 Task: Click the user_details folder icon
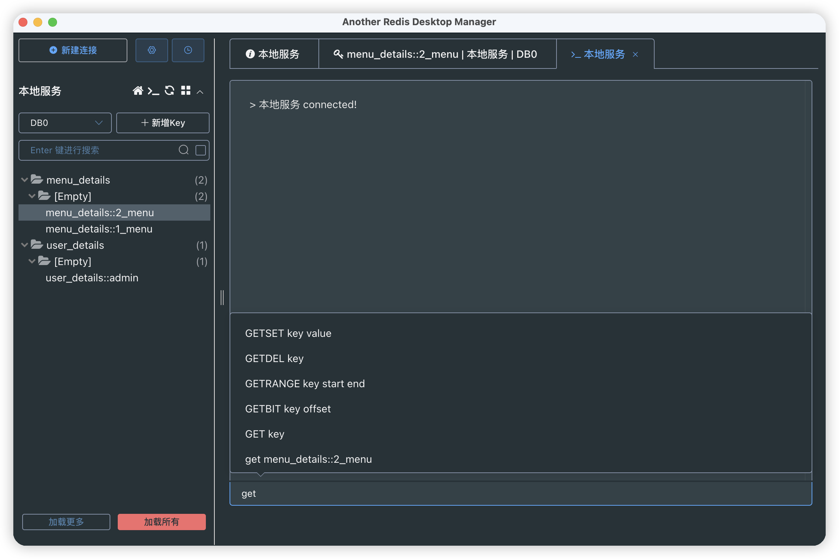point(37,245)
